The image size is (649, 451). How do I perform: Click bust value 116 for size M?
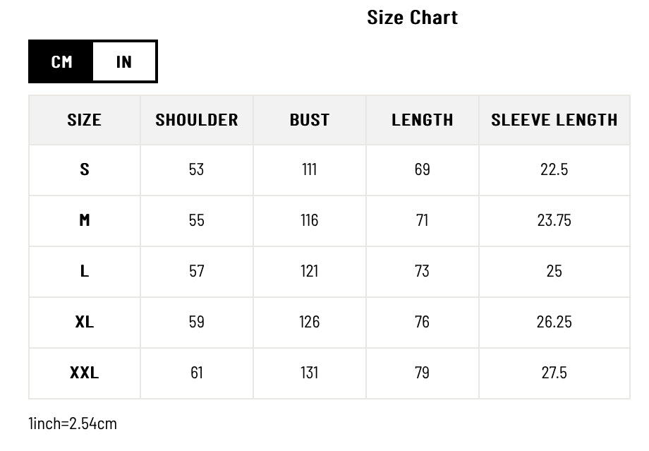[310, 220]
